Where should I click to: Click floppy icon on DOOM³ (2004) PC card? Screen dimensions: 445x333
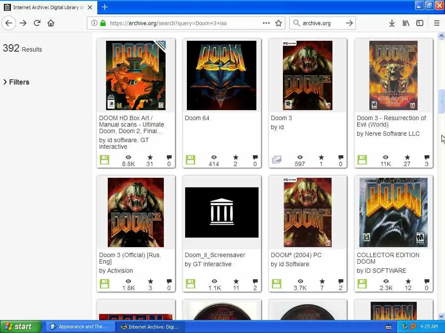tap(277, 284)
